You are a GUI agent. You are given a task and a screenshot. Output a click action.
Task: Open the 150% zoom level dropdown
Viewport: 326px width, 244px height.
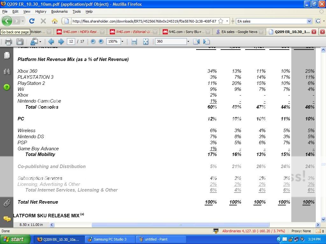coord(122,42)
